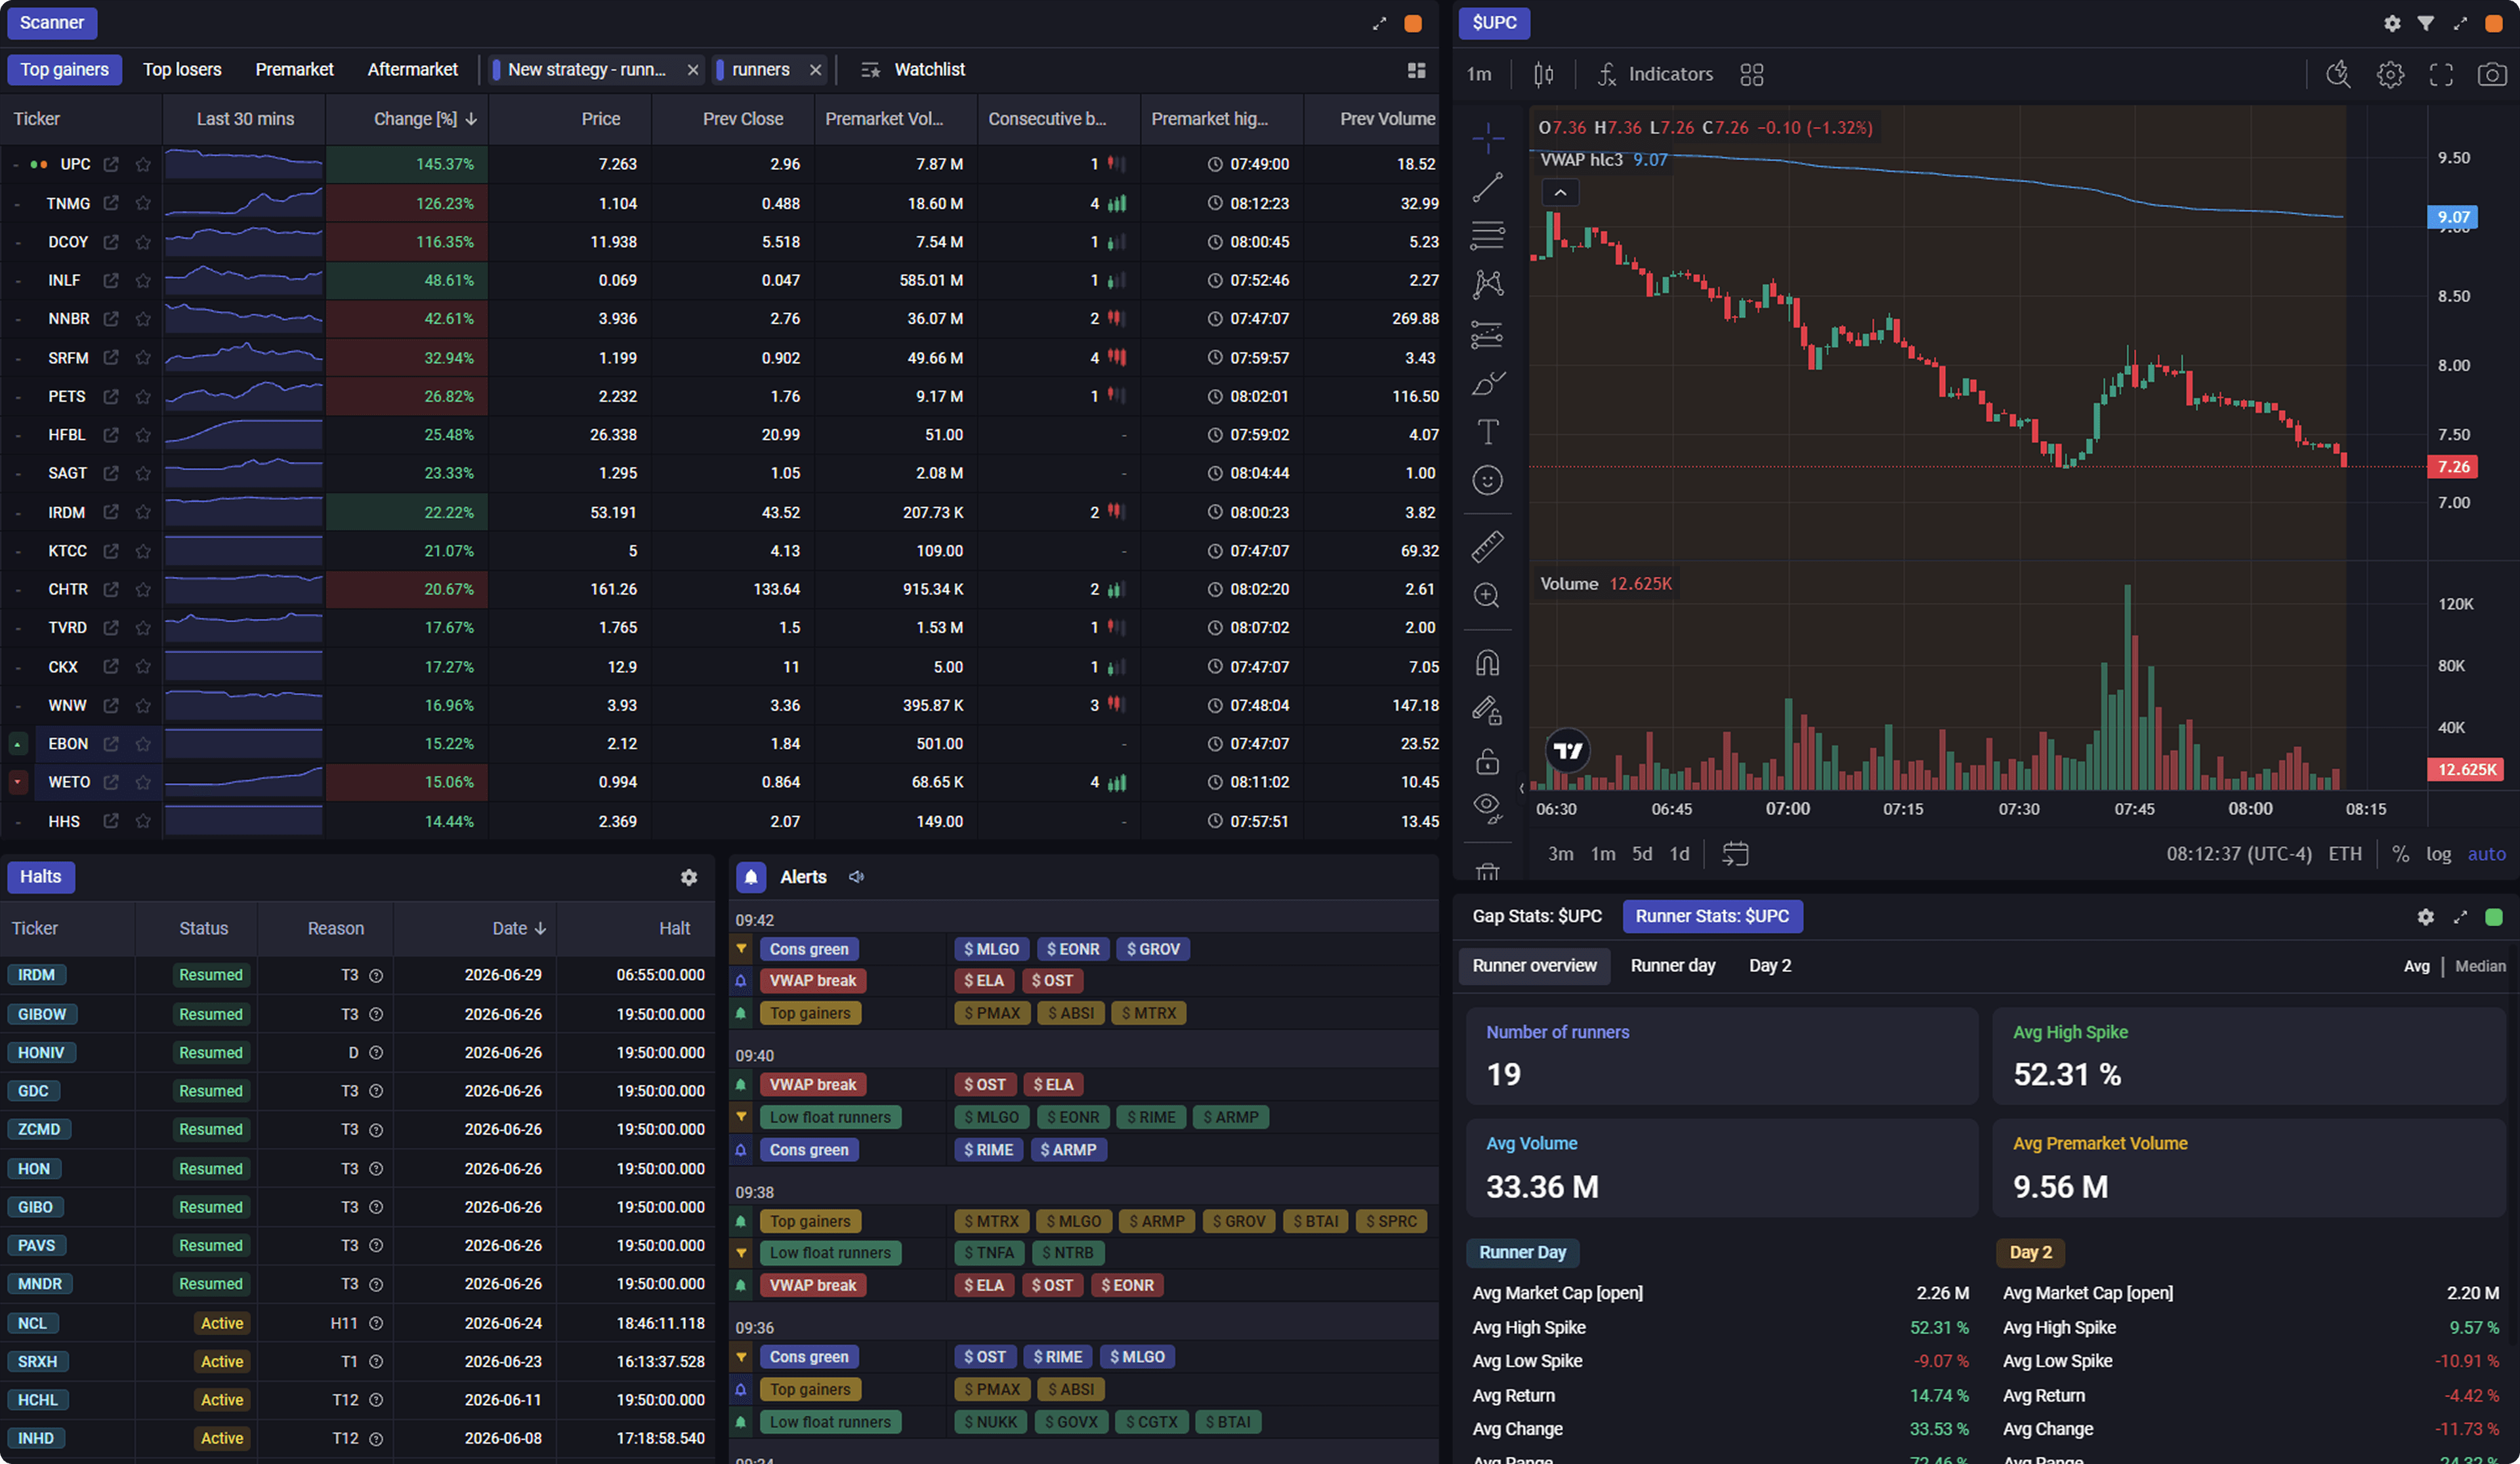Open the 1m interval dropdown
Screen dimensions: 2520x1464
1479,74
